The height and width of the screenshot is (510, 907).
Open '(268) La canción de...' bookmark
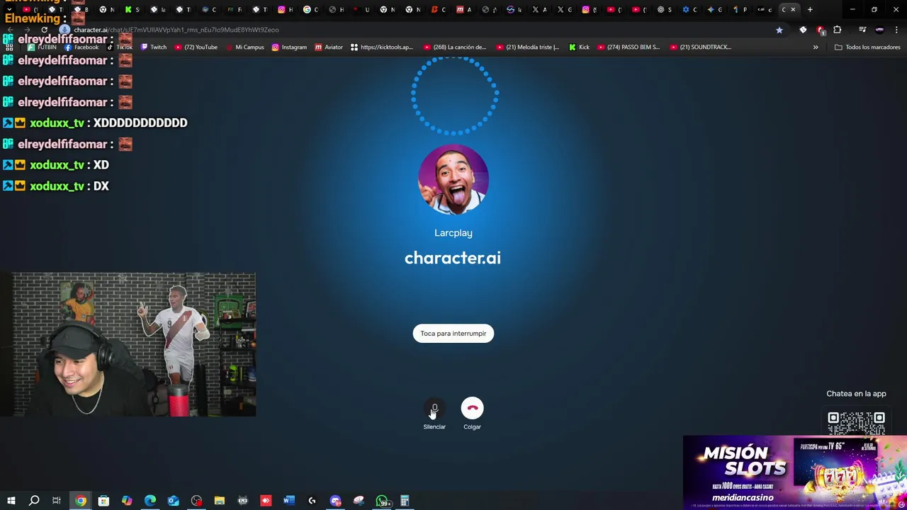pos(455,47)
